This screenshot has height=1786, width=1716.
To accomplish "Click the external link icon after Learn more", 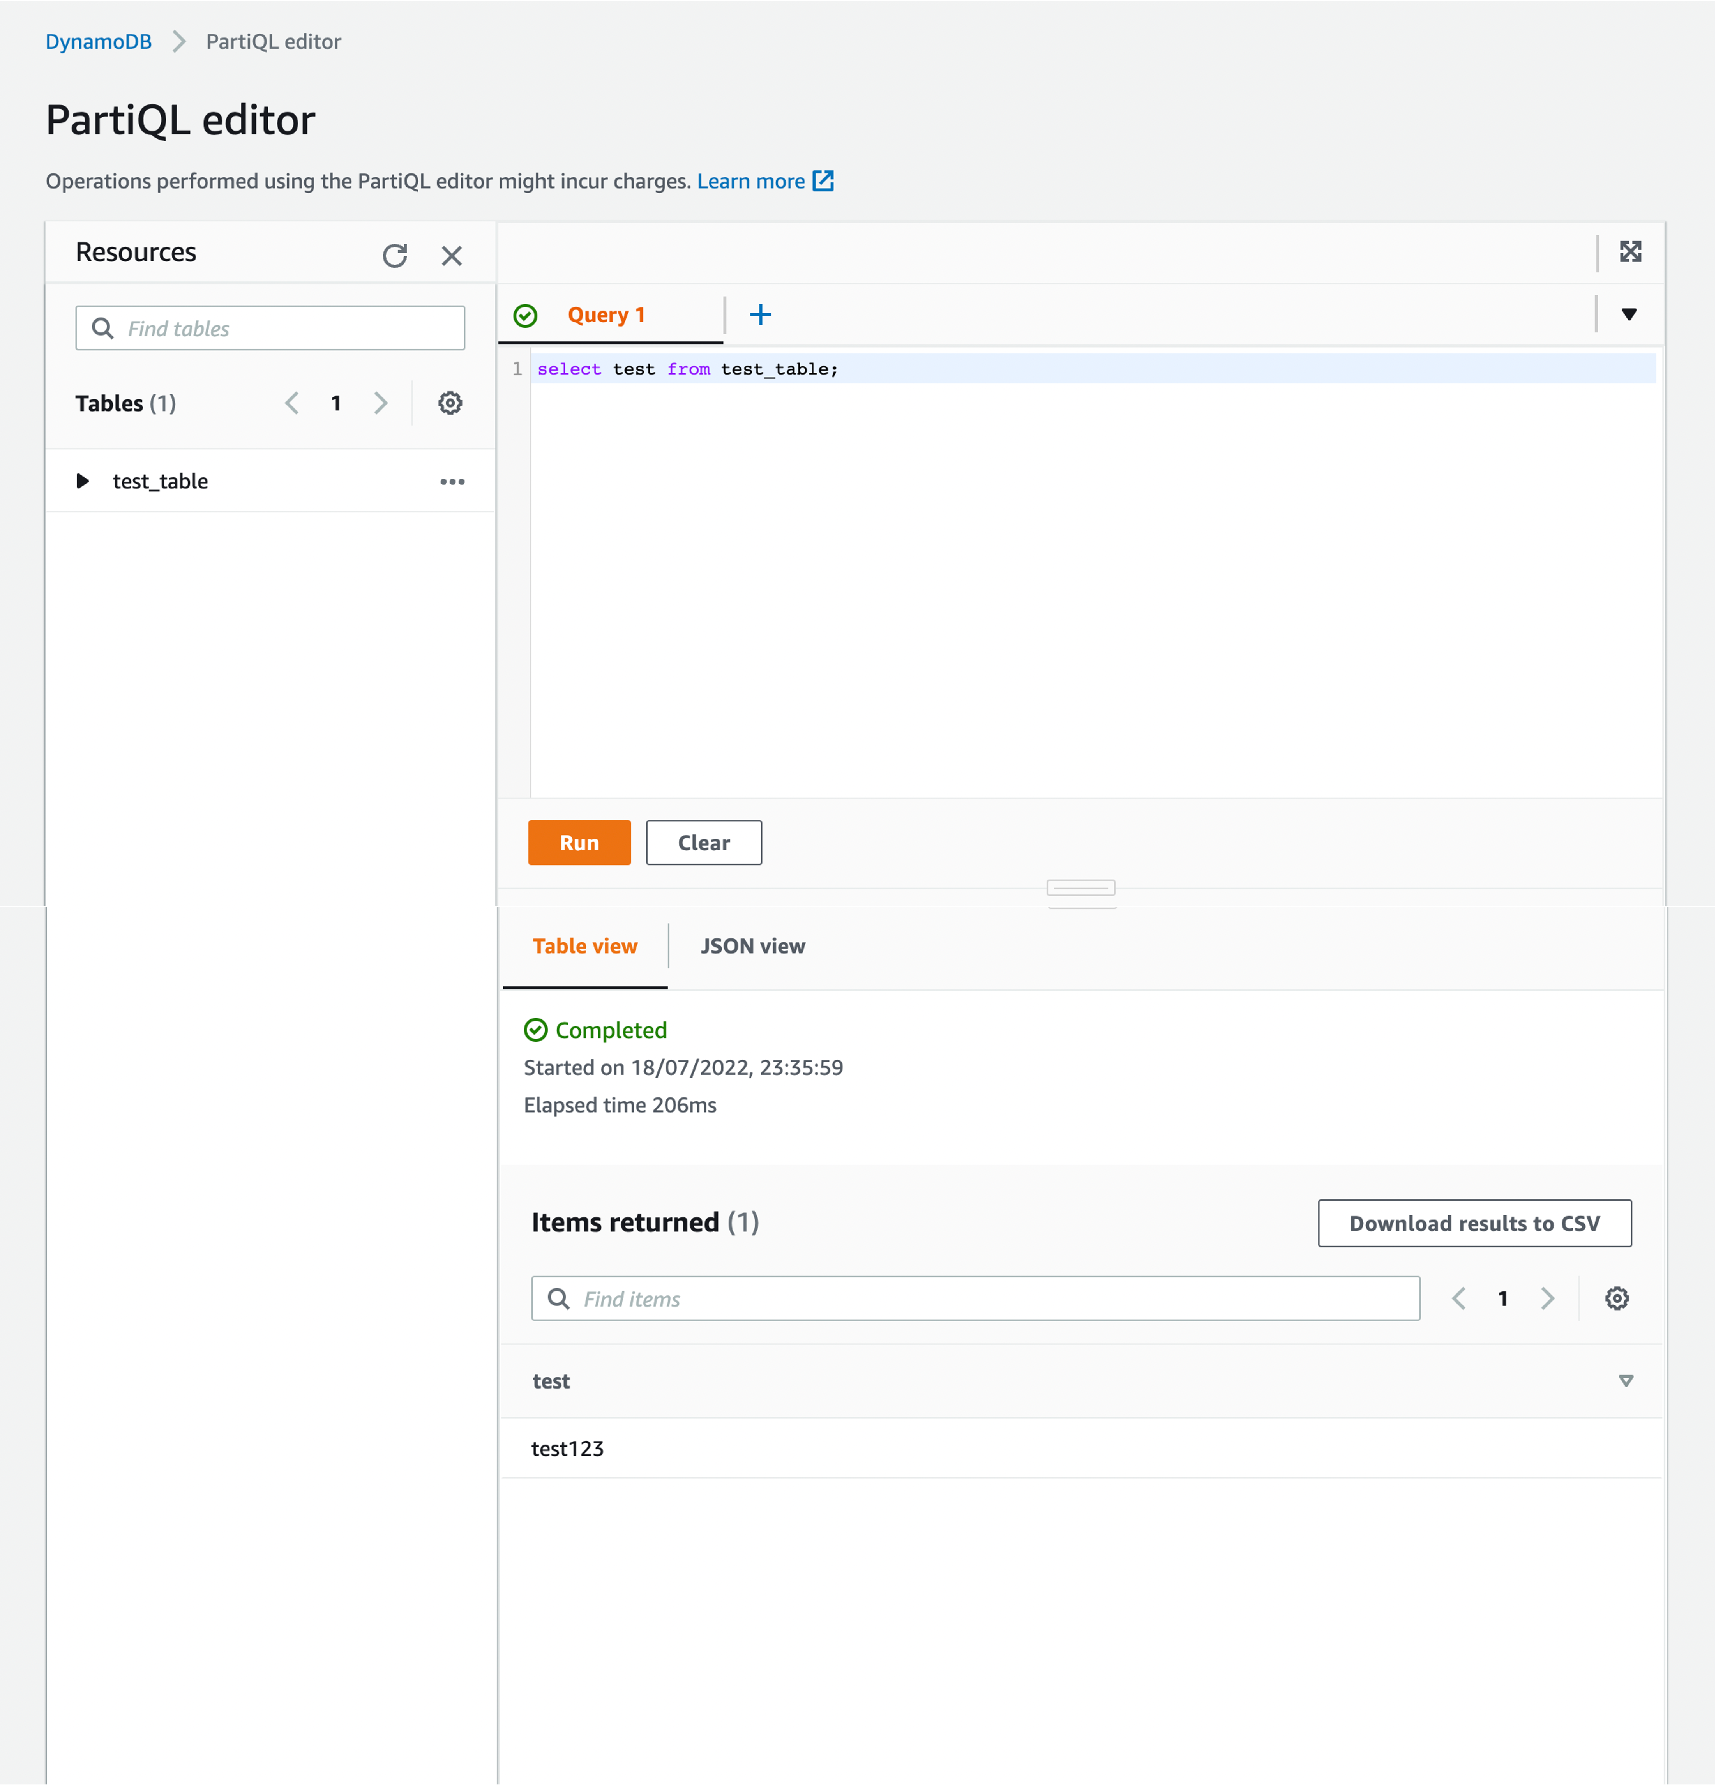I will (x=824, y=180).
